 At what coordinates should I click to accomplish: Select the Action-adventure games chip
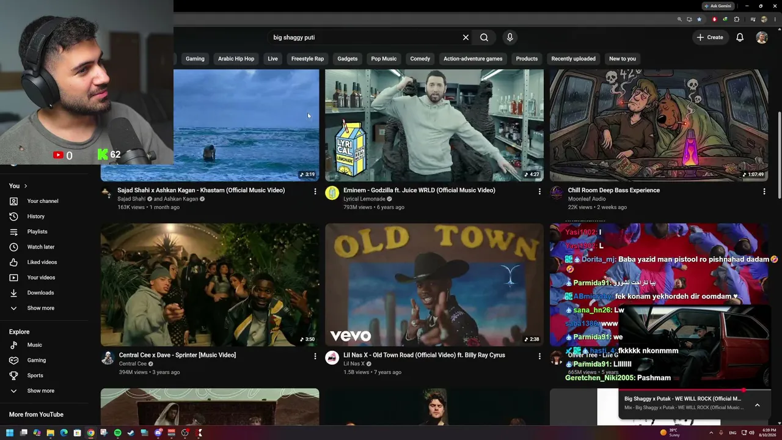click(473, 59)
